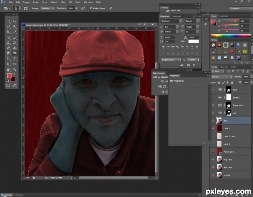
Task: Open the Smooth anti-aliasing dropdown
Action: [194, 60]
